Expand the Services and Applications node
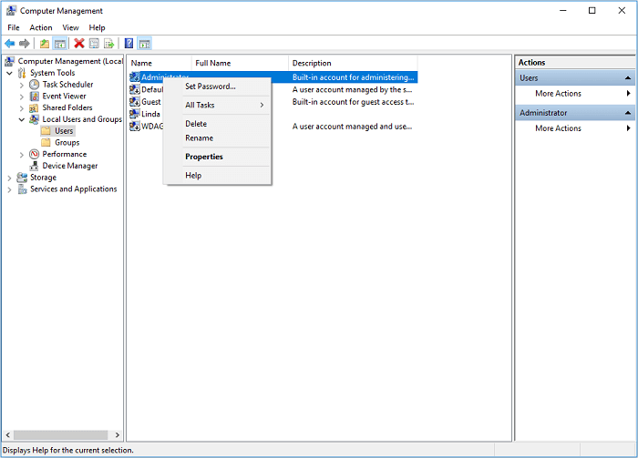The image size is (638, 458). click(x=10, y=189)
